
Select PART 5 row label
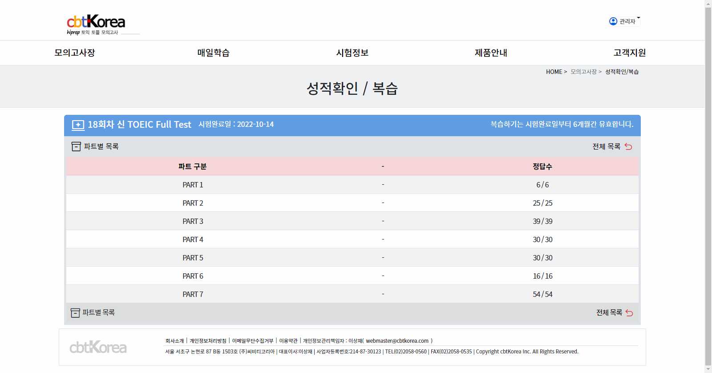[193, 258]
